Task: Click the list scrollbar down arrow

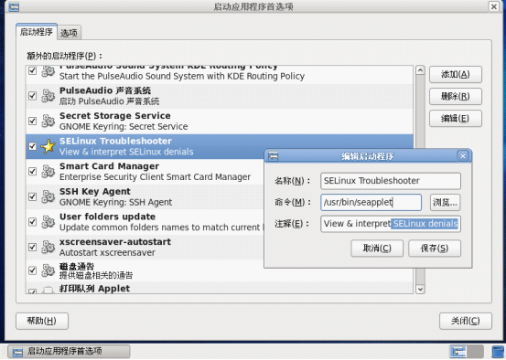Action: click(420, 289)
